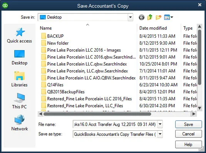206x153 pixels.
Task: Expand the Save as type dropdown arrow
Action: click(x=160, y=134)
